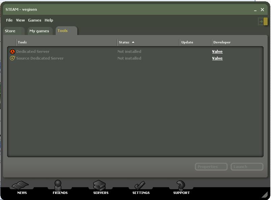Open News via the newspaper icon

click(20, 185)
